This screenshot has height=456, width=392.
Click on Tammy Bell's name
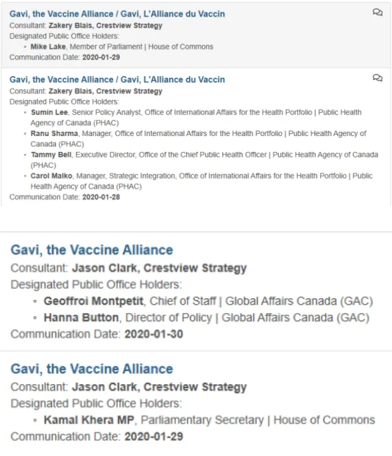click(51, 155)
